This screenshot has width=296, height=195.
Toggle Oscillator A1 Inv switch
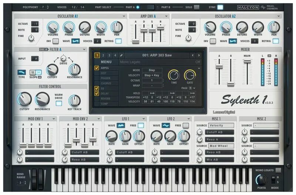55,41
